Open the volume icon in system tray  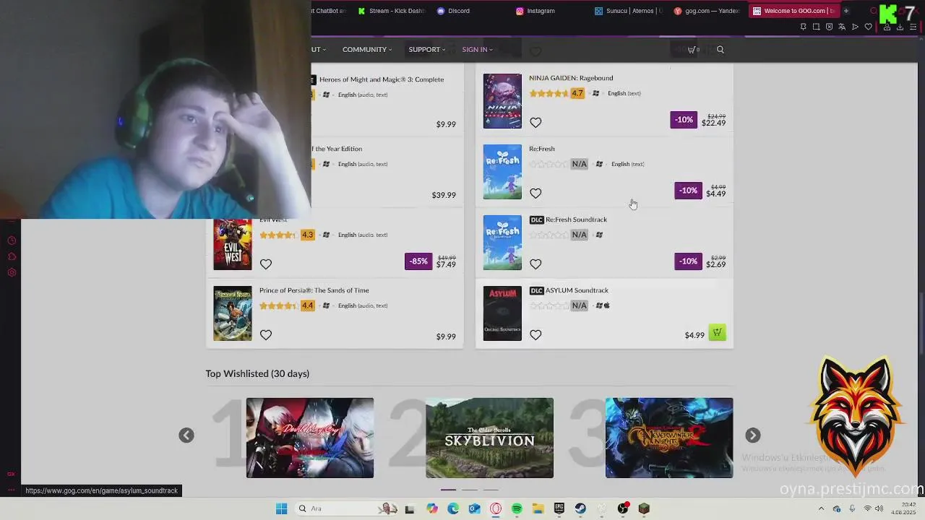pos(879,508)
